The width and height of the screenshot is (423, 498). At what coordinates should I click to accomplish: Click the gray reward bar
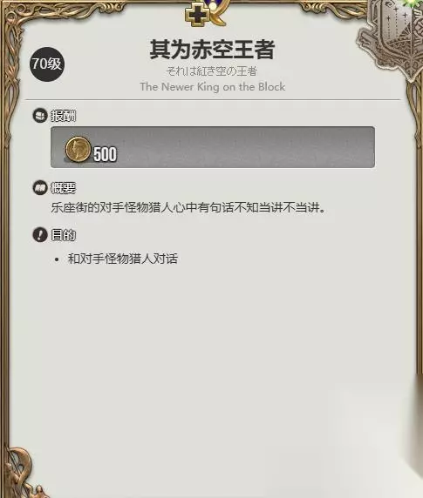(x=213, y=147)
